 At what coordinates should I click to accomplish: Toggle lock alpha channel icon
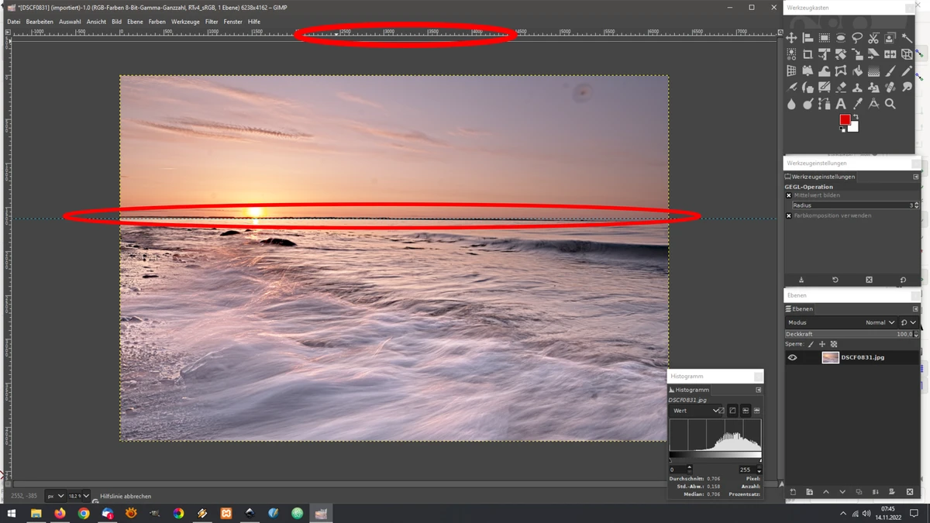pyautogui.click(x=834, y=344)
